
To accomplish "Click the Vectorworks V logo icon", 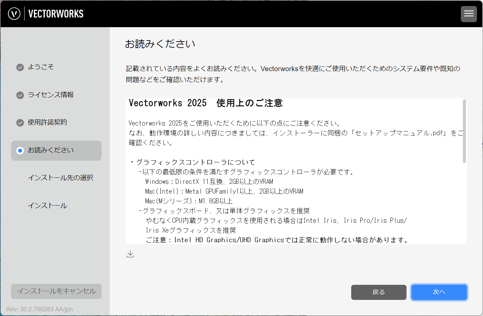I will (14, 14).
